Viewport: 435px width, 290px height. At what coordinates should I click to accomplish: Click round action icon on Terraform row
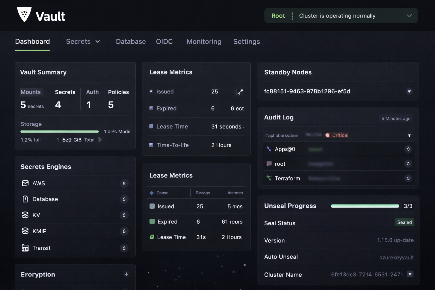[x=408, y=178]
